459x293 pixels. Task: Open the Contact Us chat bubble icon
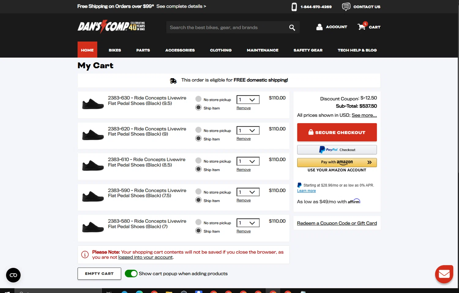(x=346, y=6)
